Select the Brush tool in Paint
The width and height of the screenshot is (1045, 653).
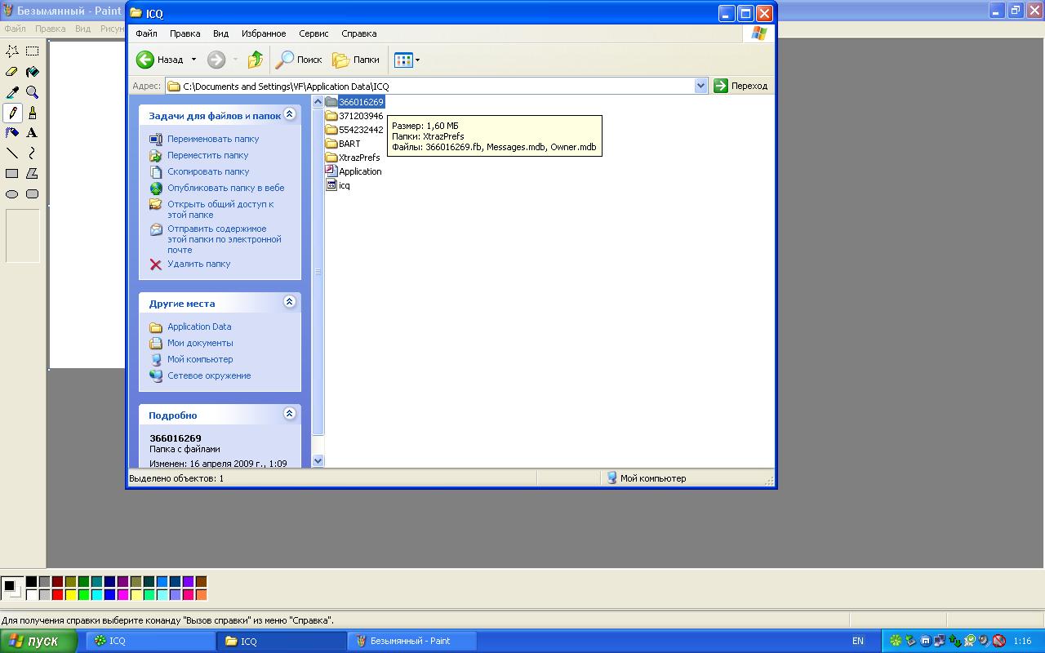coord(33,113)
